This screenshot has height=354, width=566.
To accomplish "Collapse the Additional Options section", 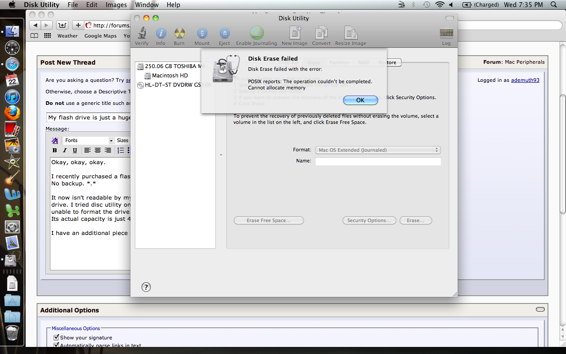I will pos(540,309).
